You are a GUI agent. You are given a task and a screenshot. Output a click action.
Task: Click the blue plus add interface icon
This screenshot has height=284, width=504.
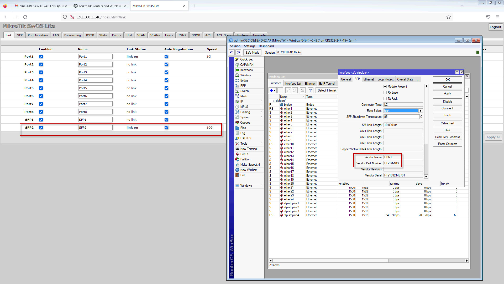point(271,90)
